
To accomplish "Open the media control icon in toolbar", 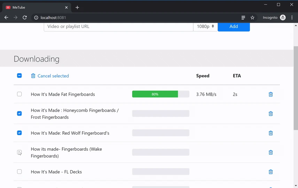I will pyautogui.click(x=243, y=18).
